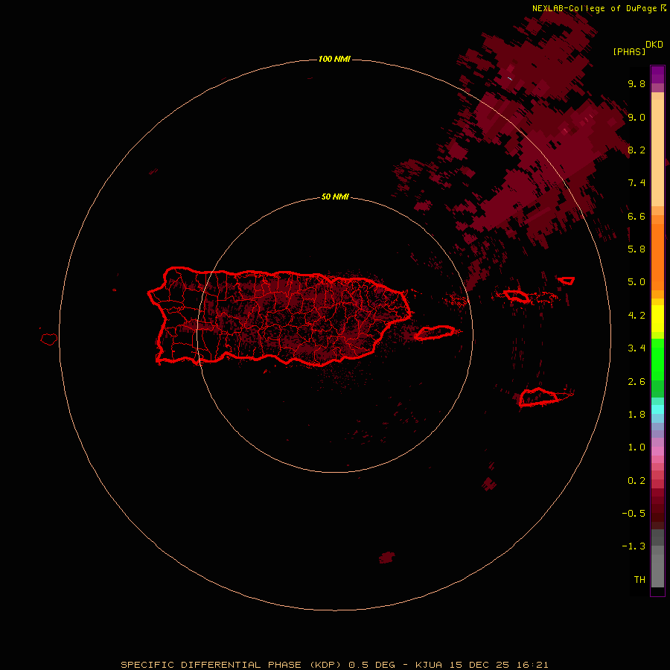This screenshot has width=670, height=670.
Task: Click the 0.2 scale value
Action: click(636, 481)
